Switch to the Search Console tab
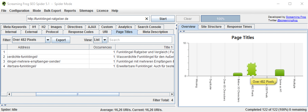The height and width of the screenshot is (112, 308). coord(149,27)
